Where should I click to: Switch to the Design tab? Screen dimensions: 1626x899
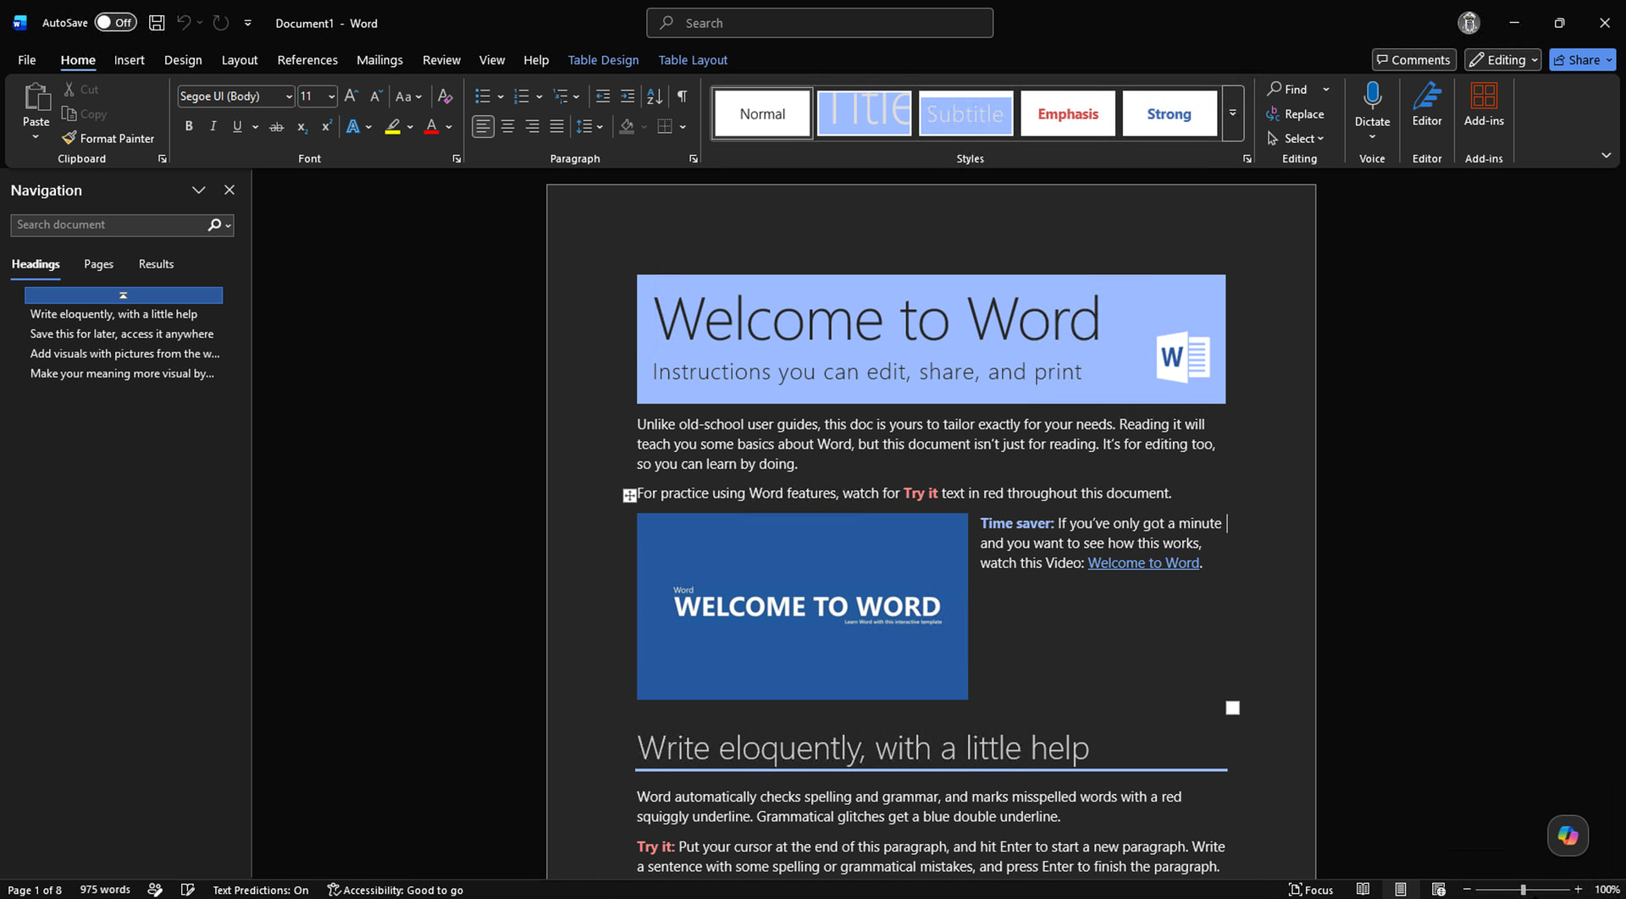point(183,59)
